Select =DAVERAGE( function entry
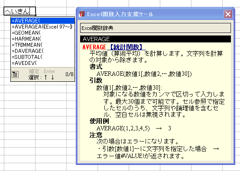The image size is (240, 171). point(43,51)
